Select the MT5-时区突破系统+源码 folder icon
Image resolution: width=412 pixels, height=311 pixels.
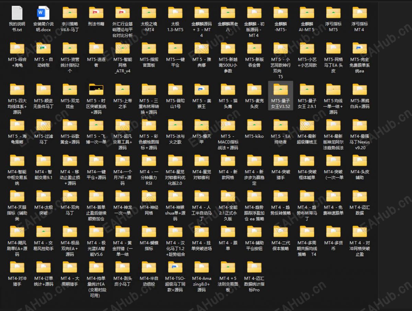click(96, 89)
